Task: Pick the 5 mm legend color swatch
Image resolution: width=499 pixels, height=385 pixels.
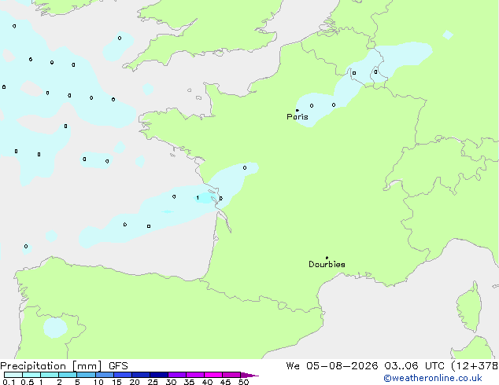Action: pos(86,375)
